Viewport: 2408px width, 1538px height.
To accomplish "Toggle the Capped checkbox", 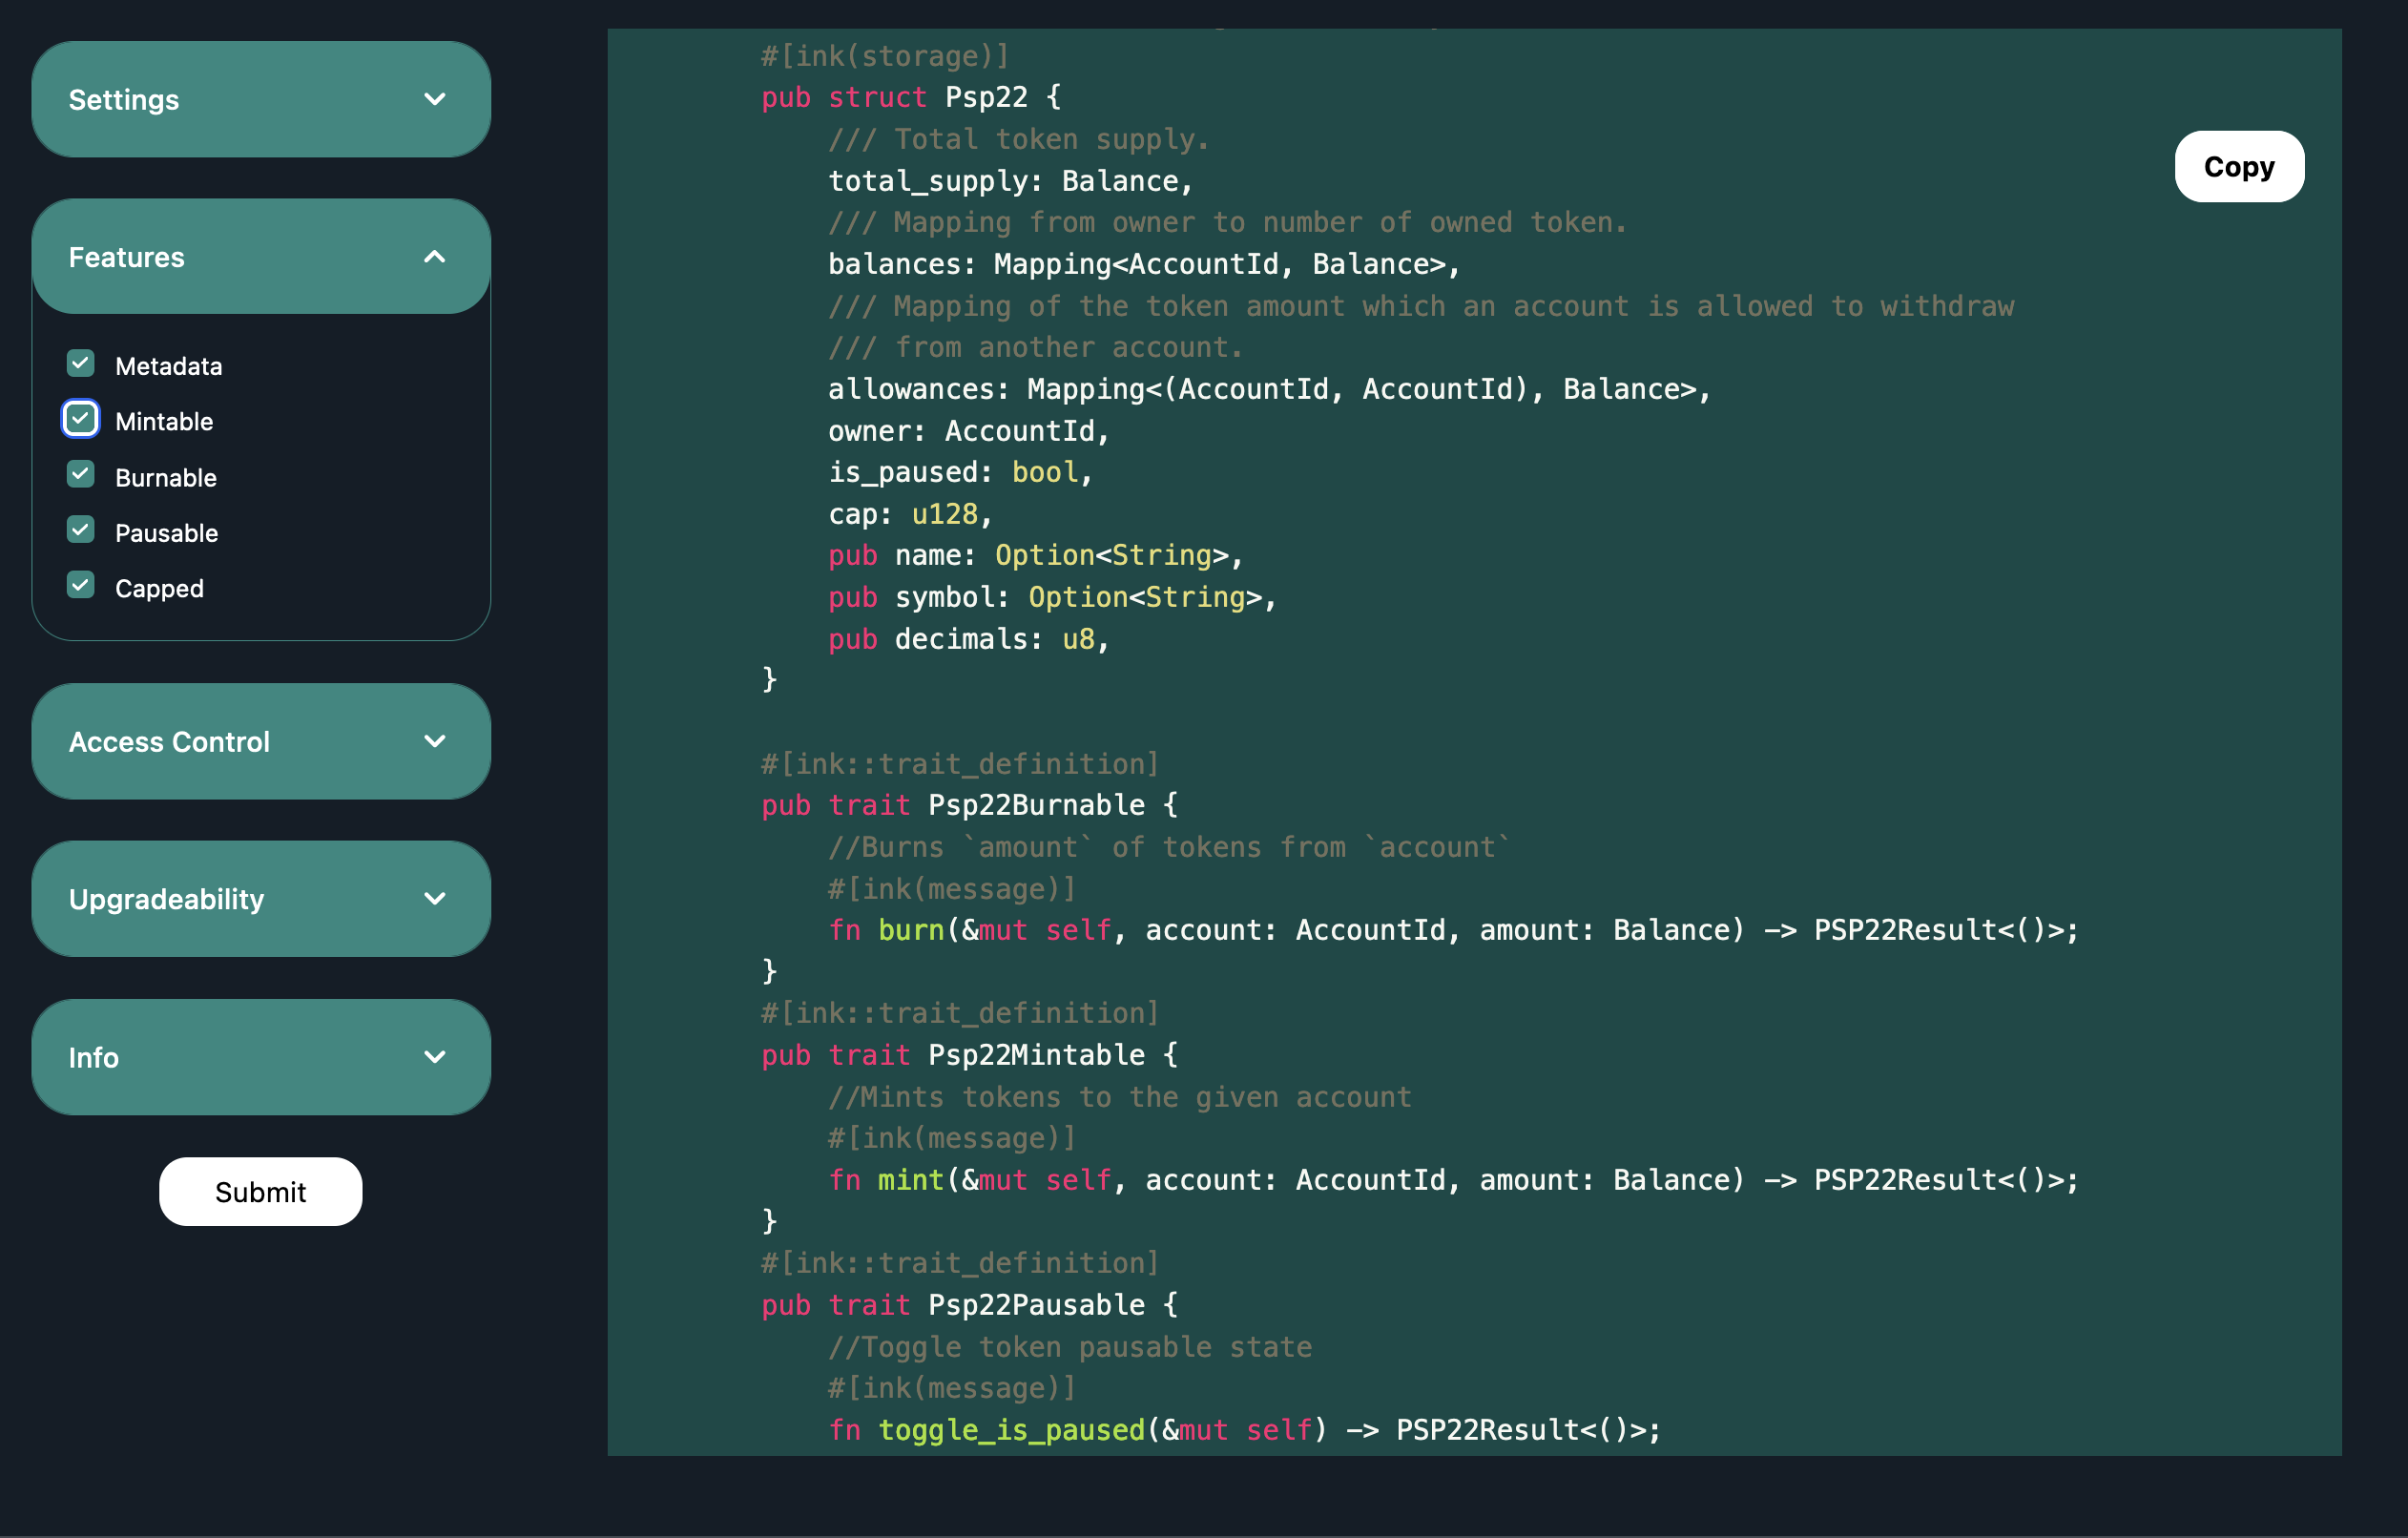I will (x=81, y=586).
